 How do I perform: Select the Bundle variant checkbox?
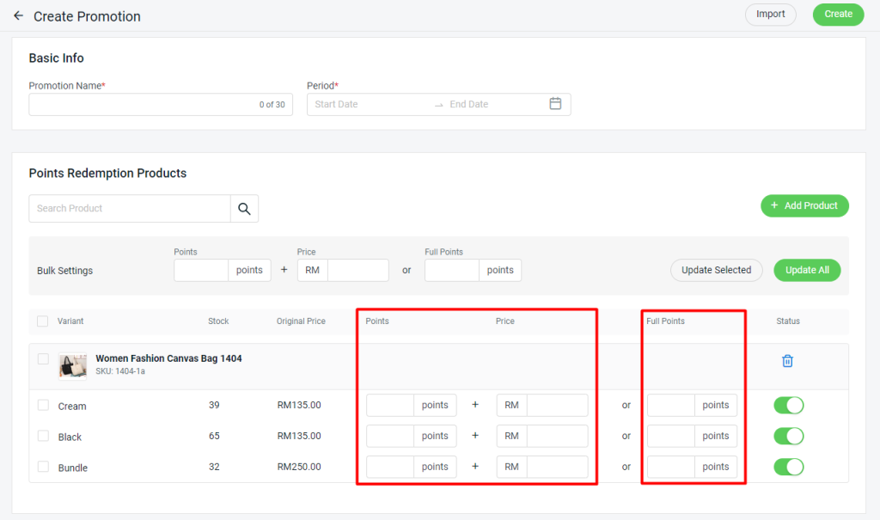click(43, 467)
